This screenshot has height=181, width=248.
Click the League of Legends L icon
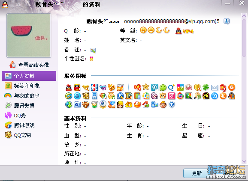(x=129, y=96)
